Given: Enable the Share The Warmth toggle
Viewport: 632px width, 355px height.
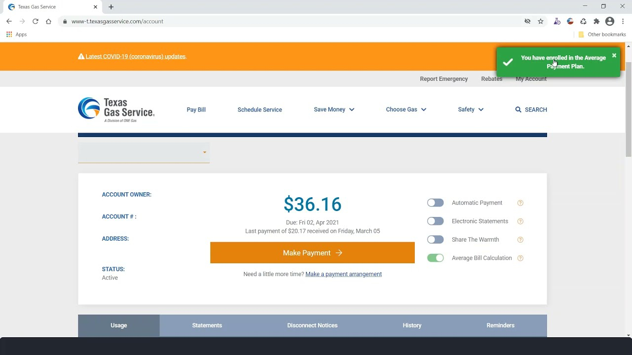Looking at the screenshot, I should click(435, 240).
